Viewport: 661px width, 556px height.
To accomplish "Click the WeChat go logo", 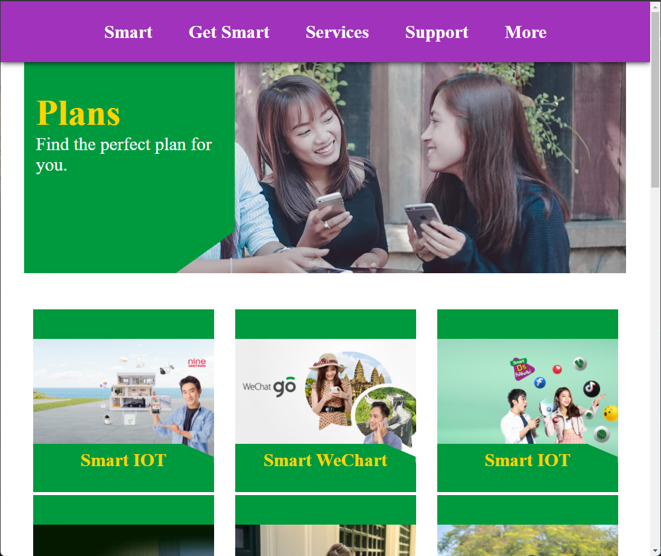I will point(270,387).
